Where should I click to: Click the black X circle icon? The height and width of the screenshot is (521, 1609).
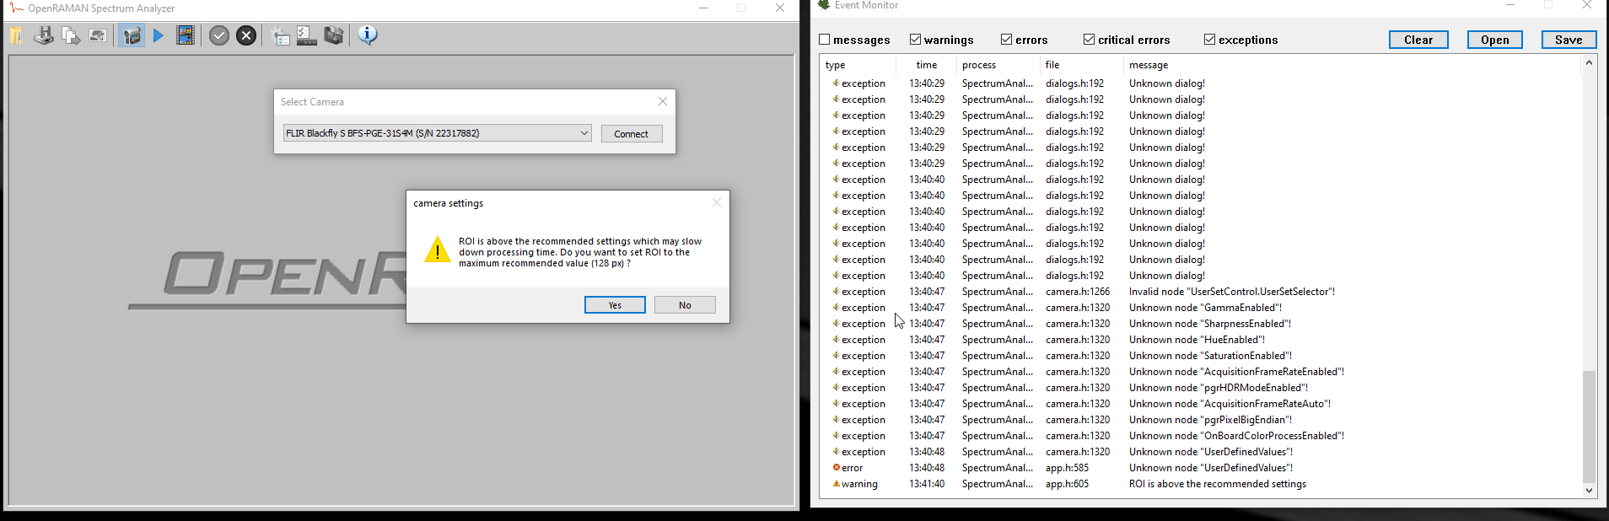pyautogui.click(x=246, y=35)
